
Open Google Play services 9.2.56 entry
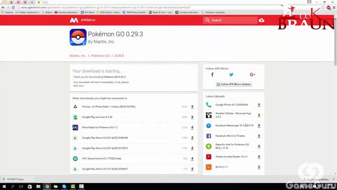pyautogui.click(x=97, y=117)
